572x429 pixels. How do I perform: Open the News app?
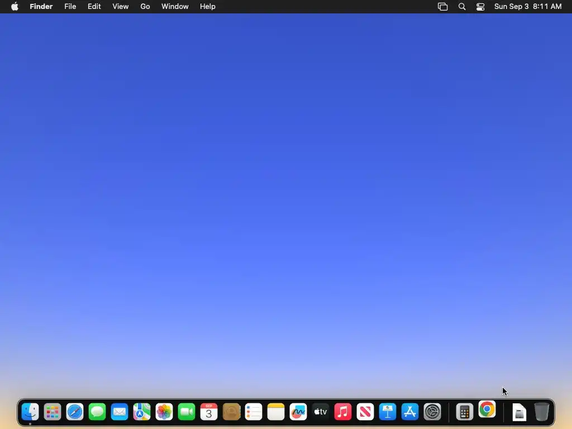365,412
